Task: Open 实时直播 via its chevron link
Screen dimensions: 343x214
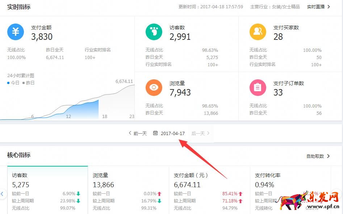Action: pos(318,7)
